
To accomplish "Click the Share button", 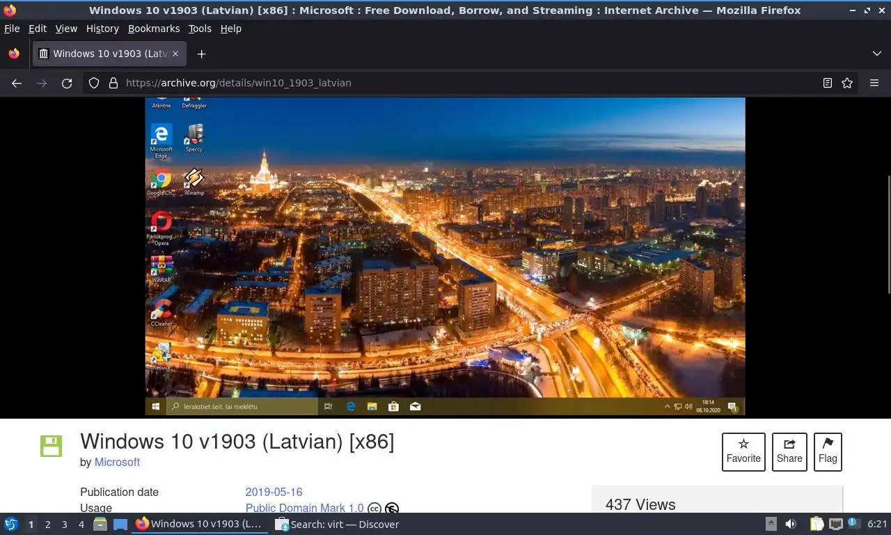I will coord(789,451).
